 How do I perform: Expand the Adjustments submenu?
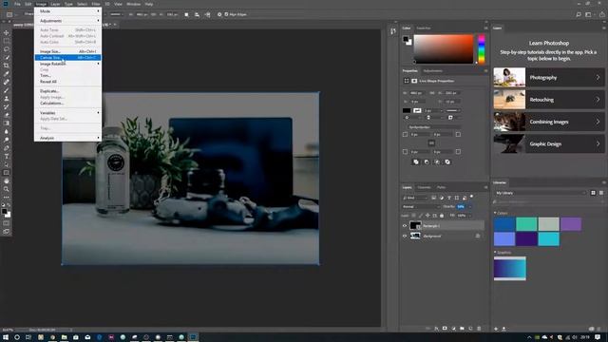point(67,21)
